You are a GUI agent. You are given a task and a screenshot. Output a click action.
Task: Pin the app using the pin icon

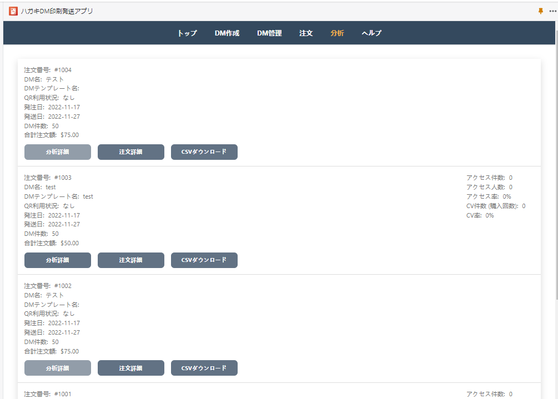click(x=541, y=11)
